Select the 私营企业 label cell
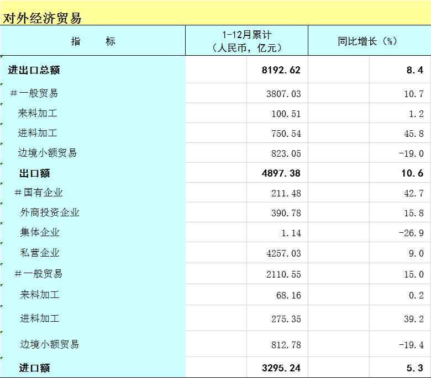Screen dimensions: 431x378 [x=40, y=253]
